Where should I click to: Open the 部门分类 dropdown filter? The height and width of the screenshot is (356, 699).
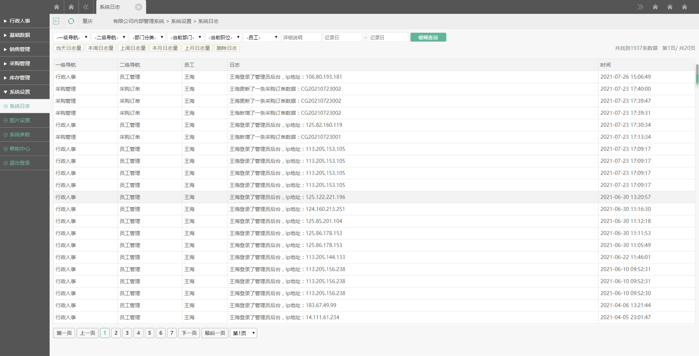coord(148,37)
